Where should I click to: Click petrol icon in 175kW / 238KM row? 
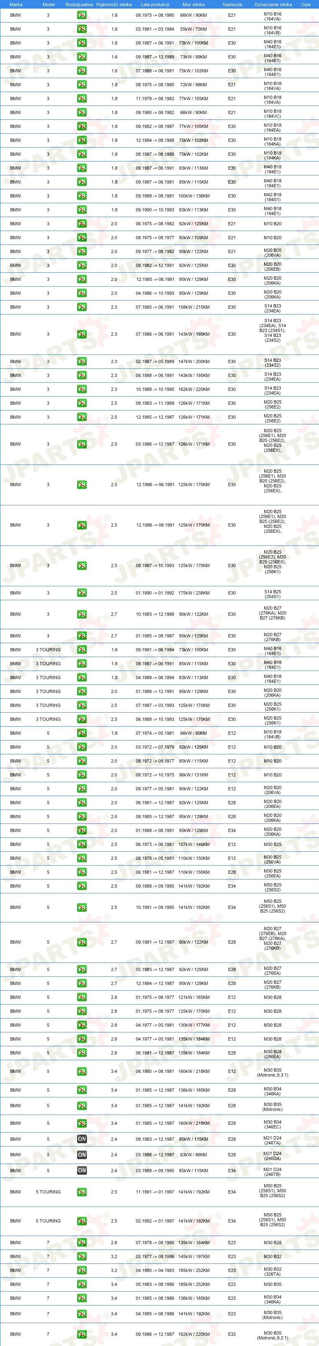[82, 593]
